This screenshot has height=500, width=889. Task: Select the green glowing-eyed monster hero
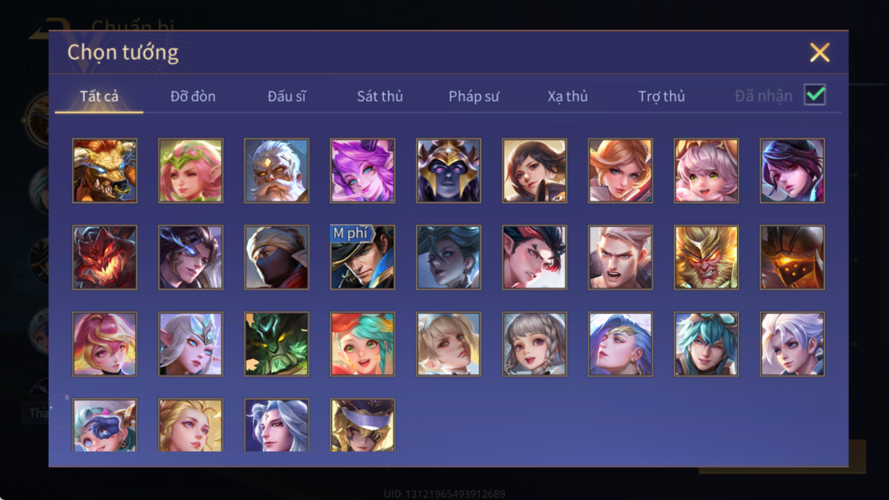point(276,344)
